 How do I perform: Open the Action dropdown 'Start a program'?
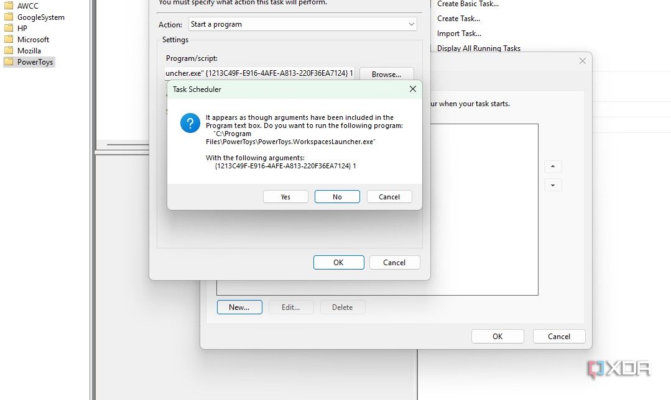(x=303, y=24)
